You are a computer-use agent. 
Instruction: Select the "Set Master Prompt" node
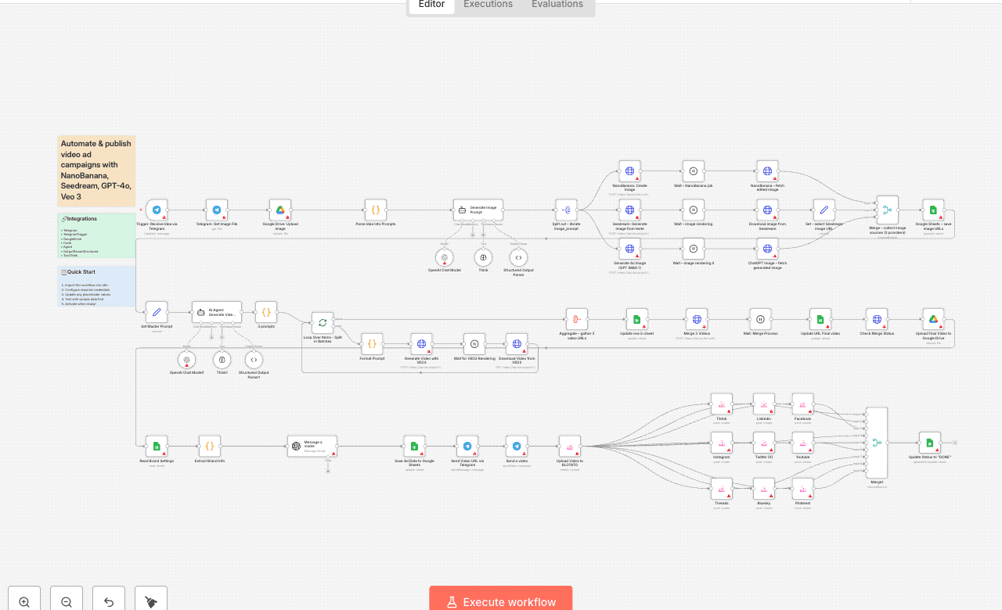[x=157, y=311]
